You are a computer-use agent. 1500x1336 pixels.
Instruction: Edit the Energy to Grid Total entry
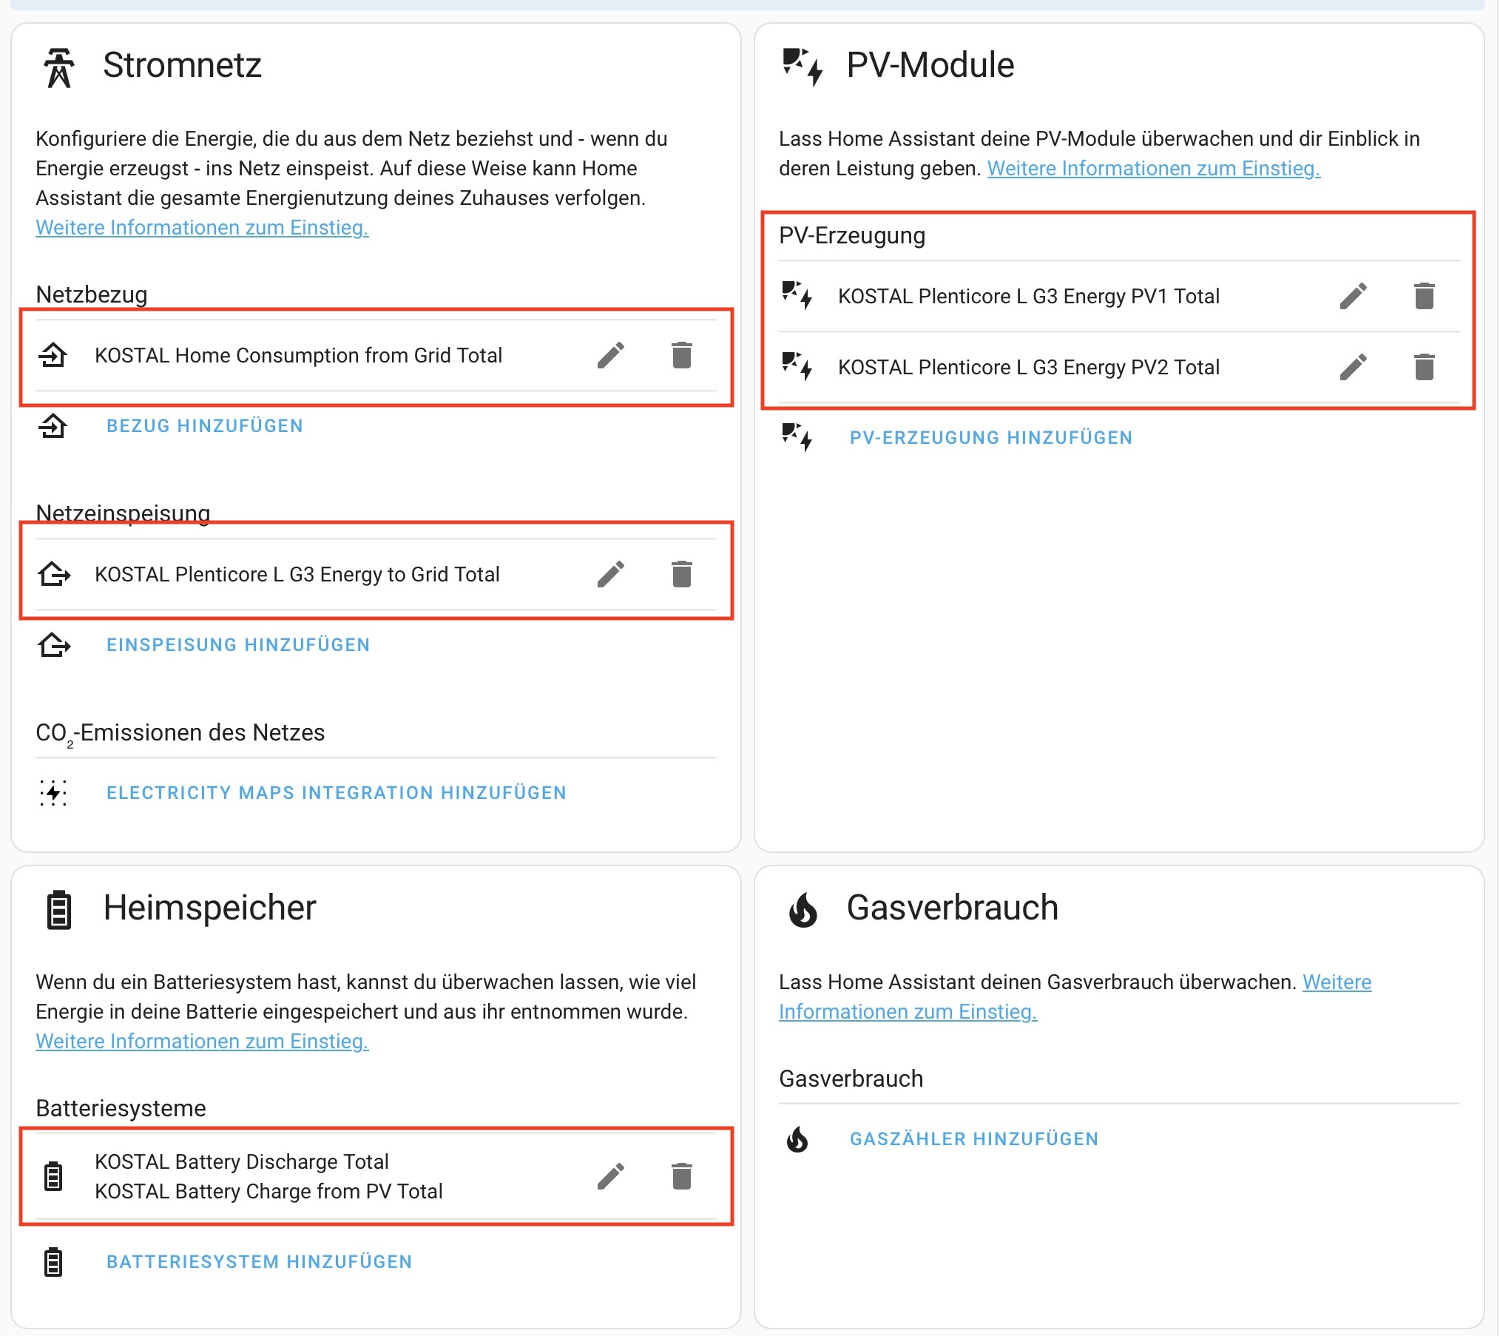(610, 574)
